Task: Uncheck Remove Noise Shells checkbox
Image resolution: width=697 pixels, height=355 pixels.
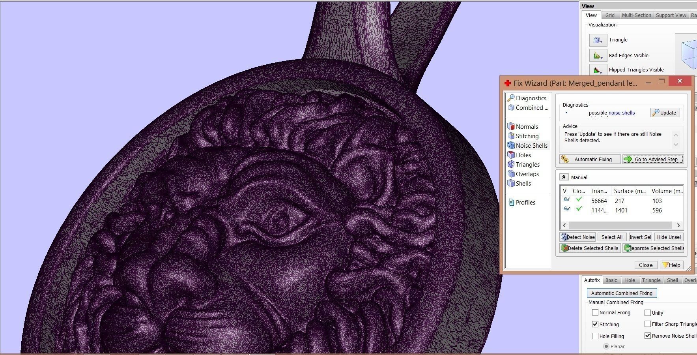Action: pyautogui.click(x=648, y=336)
